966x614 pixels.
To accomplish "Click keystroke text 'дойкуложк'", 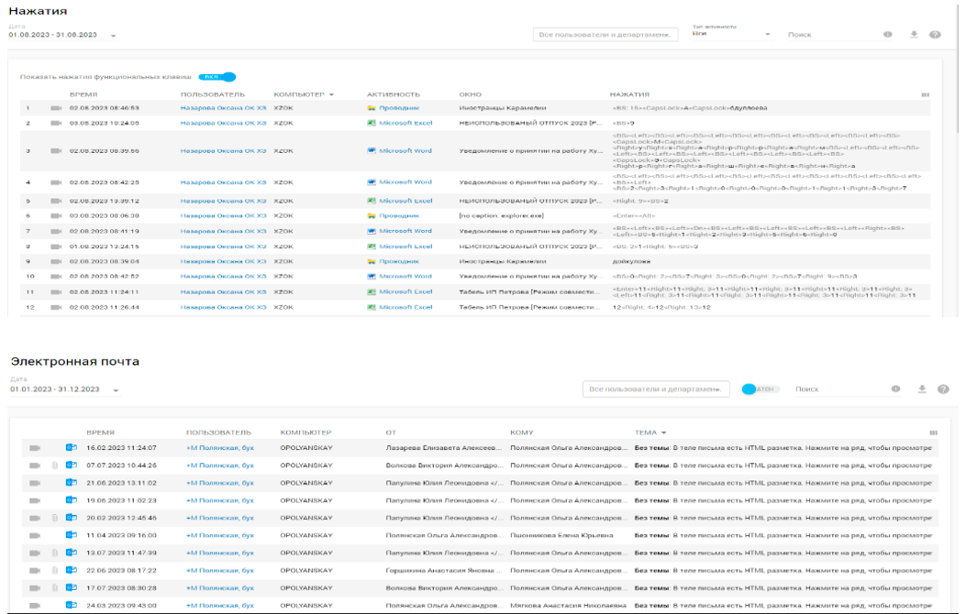I will [x=631, y=261].
